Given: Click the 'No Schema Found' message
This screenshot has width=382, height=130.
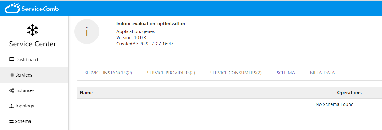Looking at the screenshot, I should (x=335, y=104).
